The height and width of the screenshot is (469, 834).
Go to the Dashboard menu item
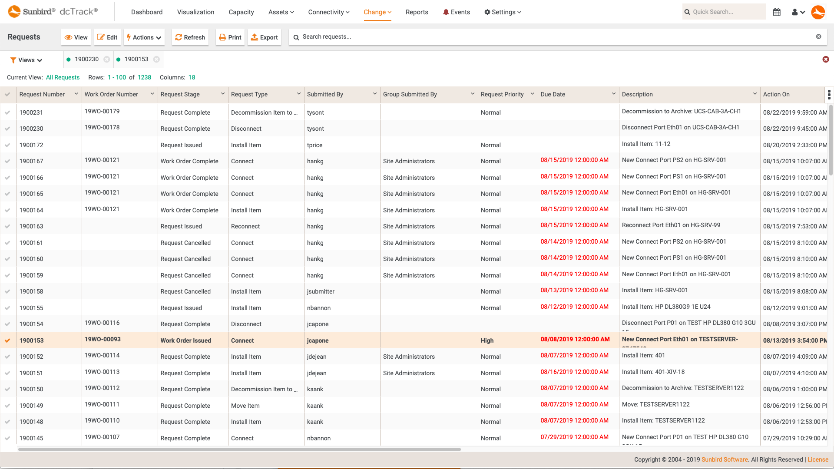point(147,12)
